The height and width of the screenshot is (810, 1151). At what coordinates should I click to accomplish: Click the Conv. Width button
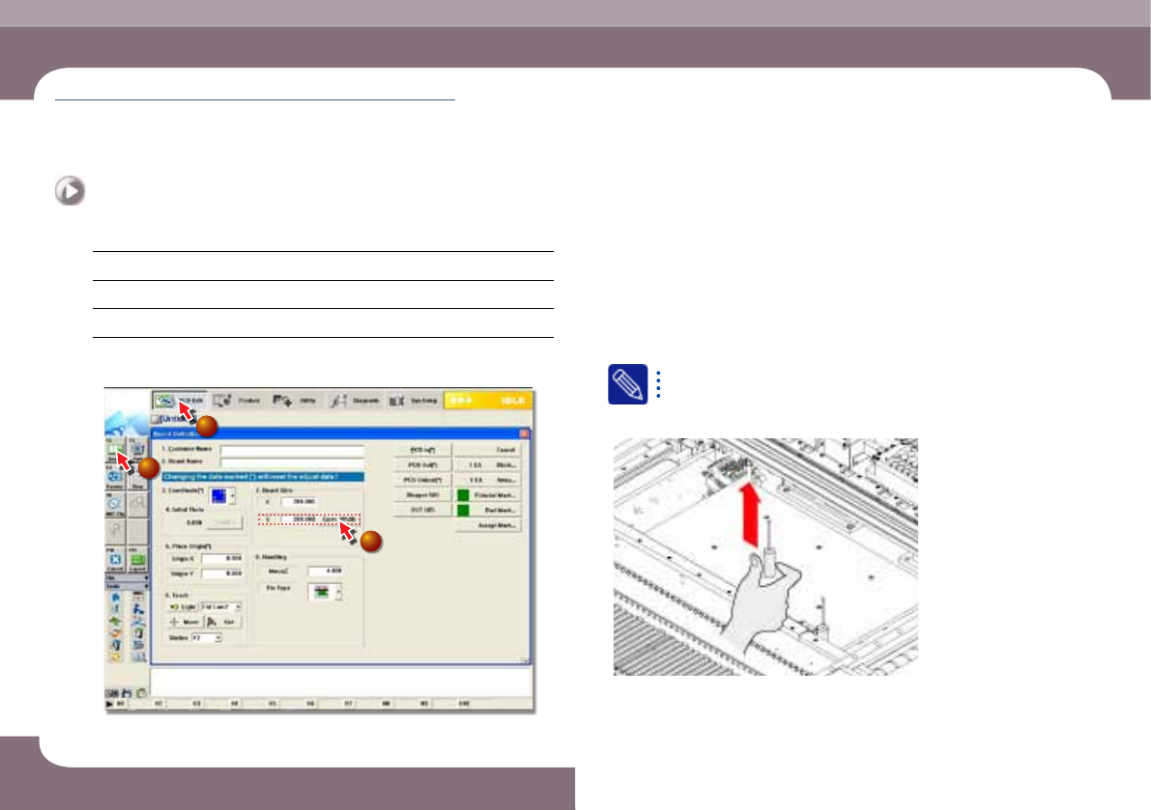tap(340, 519)
